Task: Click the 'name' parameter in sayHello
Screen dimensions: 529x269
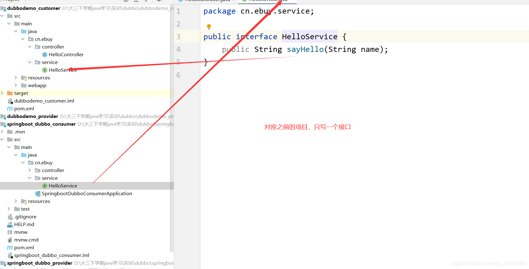Action: (370, 49)
